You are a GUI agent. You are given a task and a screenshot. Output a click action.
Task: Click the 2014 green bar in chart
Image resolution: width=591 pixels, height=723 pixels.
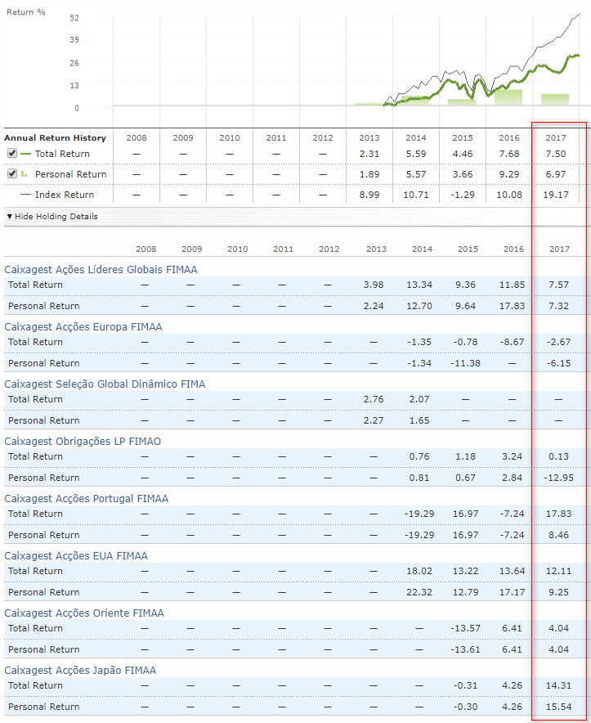(x=414, y=100)
